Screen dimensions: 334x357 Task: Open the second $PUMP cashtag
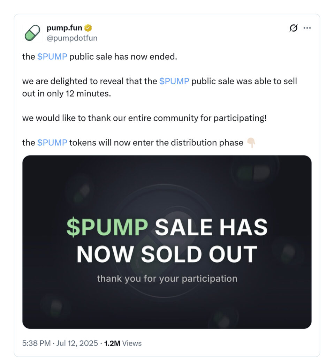click(175, 81)
